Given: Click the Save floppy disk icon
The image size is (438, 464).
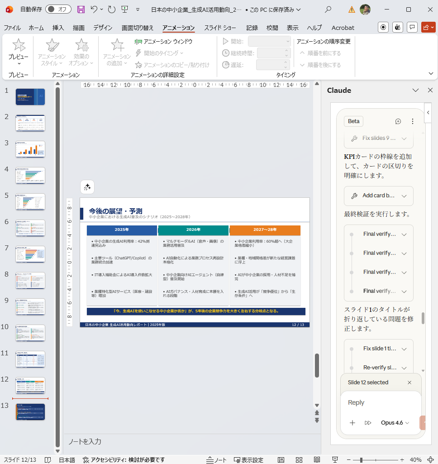Looking at the screenshot, I should [81, 9].
